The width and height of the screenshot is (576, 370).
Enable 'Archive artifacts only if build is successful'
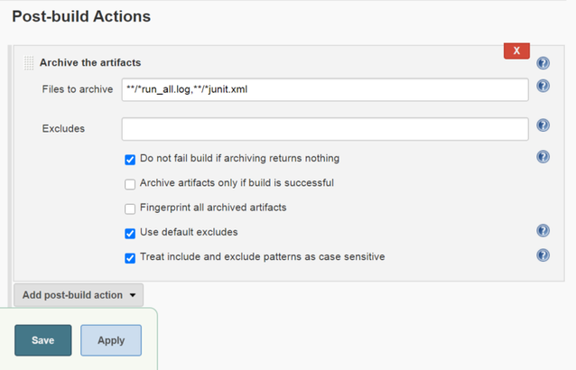point(130,183)
